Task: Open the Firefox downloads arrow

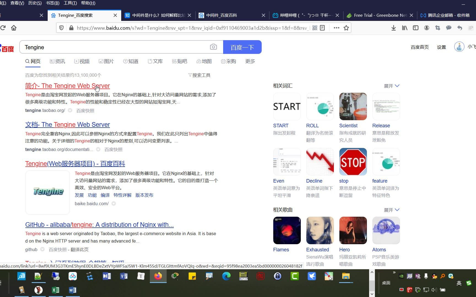Action: tap(394, 28)
